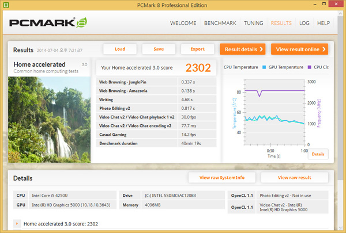This screenshot has height=233, width=346.
Task: Click Video Chat encoding v2 row
Action: (x=156, y=126)
